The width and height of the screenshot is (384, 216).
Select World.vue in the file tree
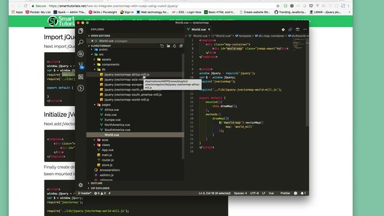pos(135,134)
